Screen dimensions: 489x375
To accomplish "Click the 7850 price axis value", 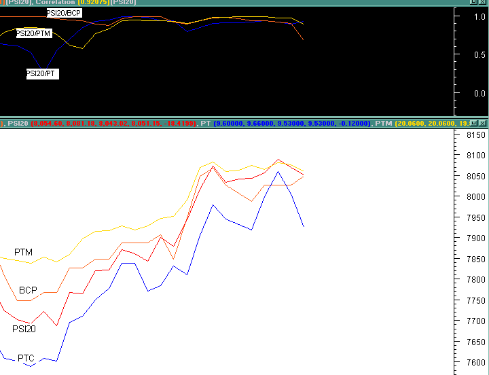I will (476, 259).
